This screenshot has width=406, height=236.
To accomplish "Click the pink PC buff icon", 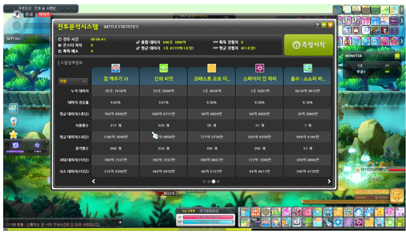I will [366, 21].
